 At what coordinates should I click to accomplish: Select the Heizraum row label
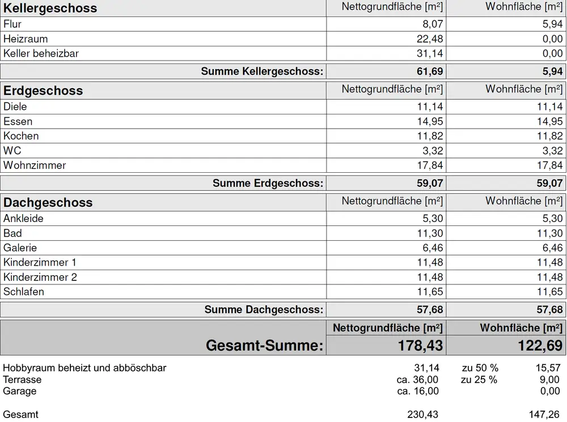[x=26, y=39]
